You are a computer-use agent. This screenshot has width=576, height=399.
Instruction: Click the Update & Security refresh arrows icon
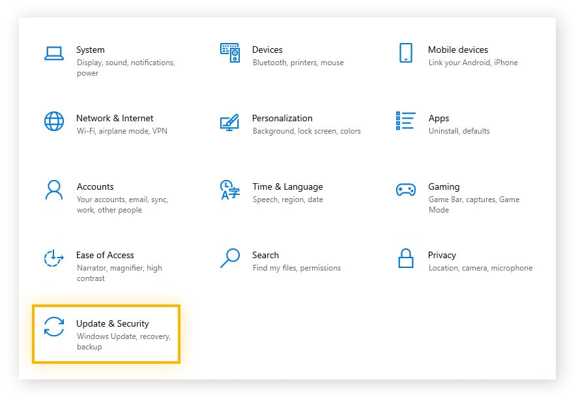pyautogui.click(x=54, y=327)
